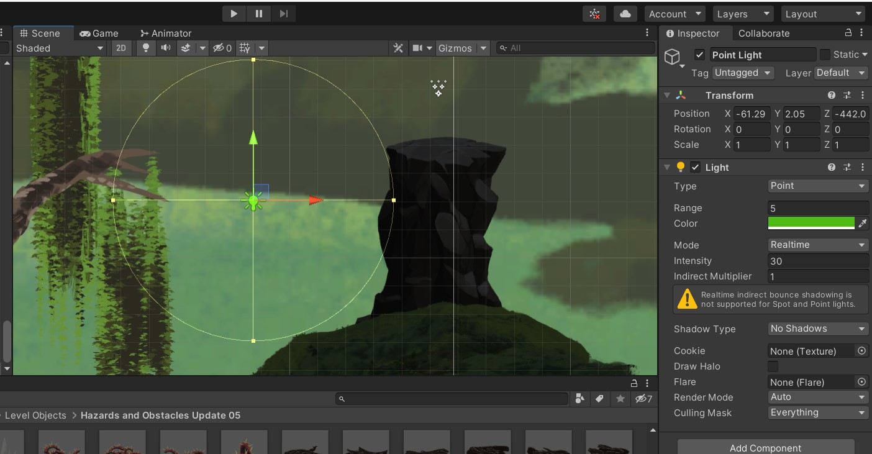Pick a color with the eyedropper icon
The width and height of the screenshot is (872, 454).
[862, 224]
